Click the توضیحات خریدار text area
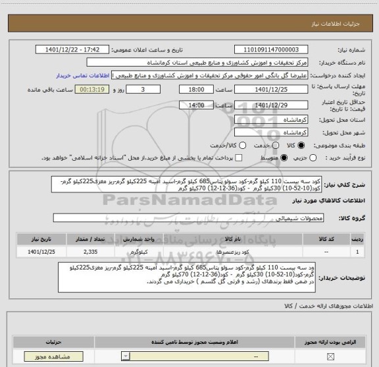 (187, 277)
